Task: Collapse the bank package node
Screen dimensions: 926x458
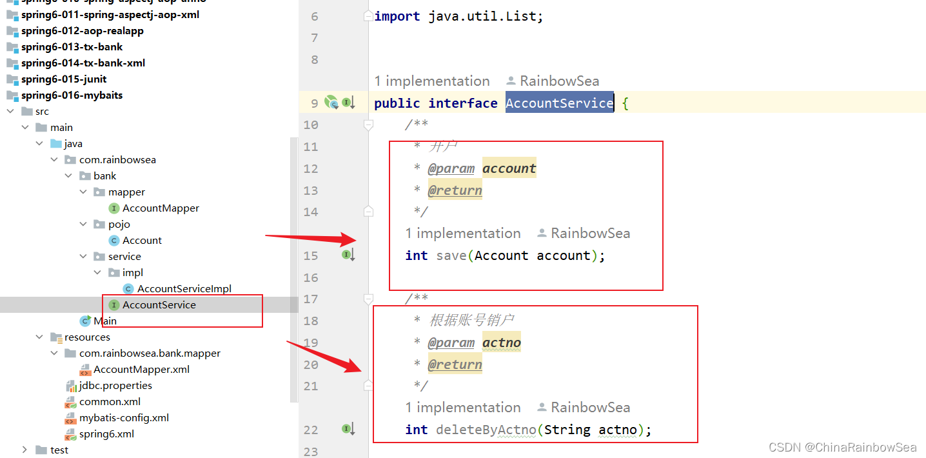Action: (69, 176)
